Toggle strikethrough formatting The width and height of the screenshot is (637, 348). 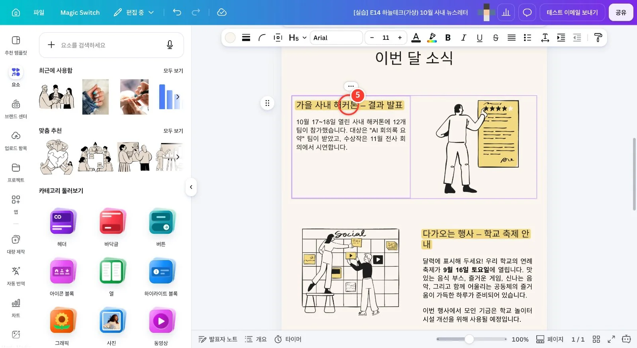point(496,37)
